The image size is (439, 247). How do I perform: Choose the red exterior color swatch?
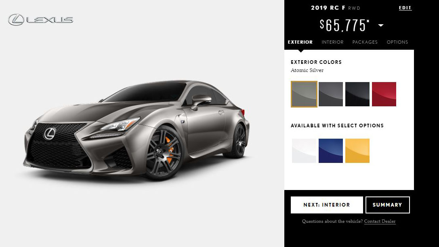pos(384,94)
